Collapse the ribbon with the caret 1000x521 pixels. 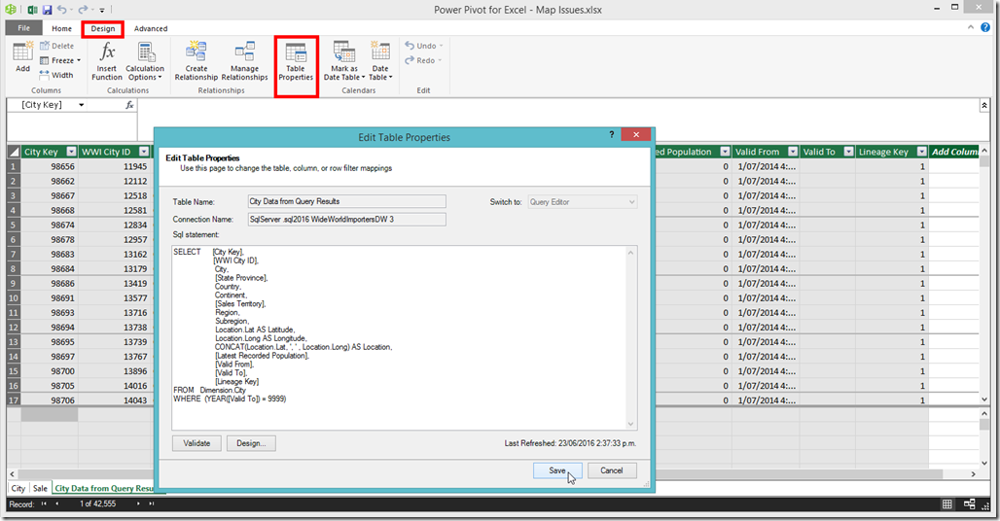click(x=971, y=27)
